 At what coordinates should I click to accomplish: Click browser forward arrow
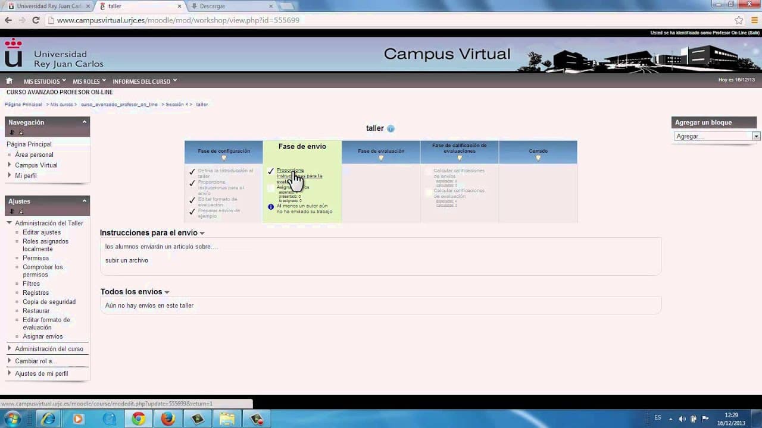coord(22,20)
